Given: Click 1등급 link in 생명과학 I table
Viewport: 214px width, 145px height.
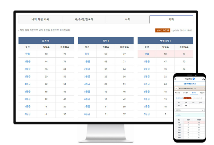Looking at the screenshot, I should [147, 62].
